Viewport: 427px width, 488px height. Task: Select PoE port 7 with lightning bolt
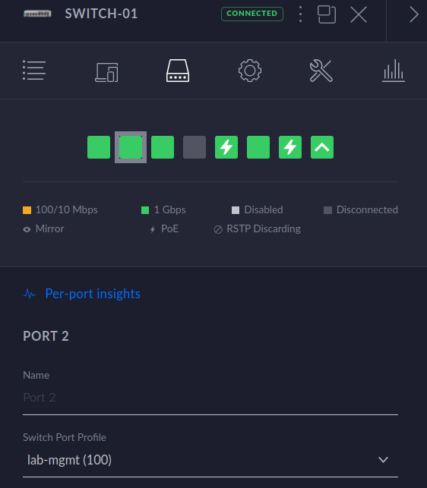[290, 147]
